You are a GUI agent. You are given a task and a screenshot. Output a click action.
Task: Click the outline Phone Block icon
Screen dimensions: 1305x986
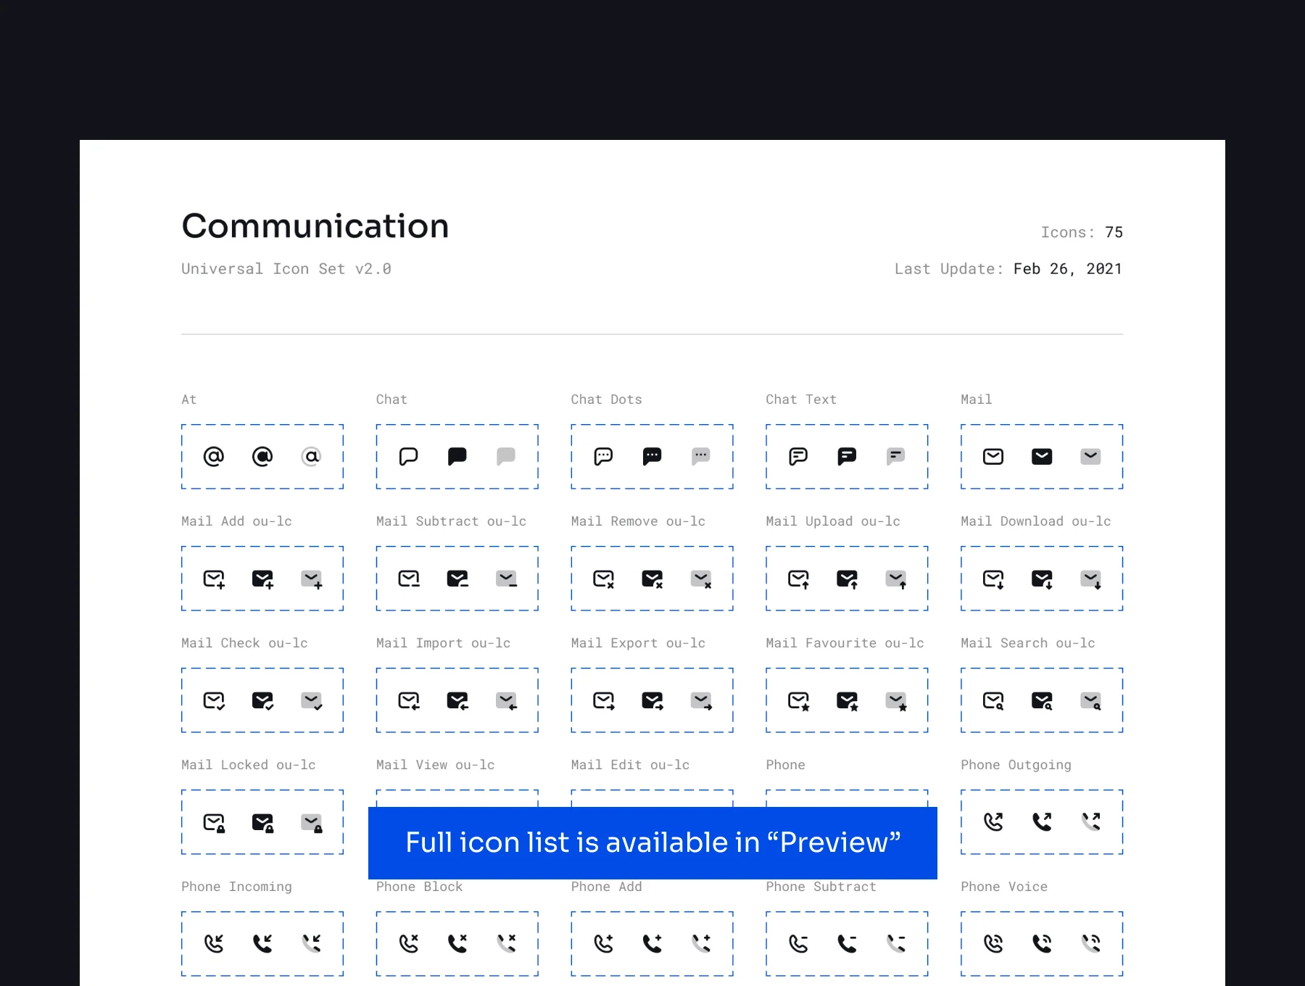click(x=409, y=943)
